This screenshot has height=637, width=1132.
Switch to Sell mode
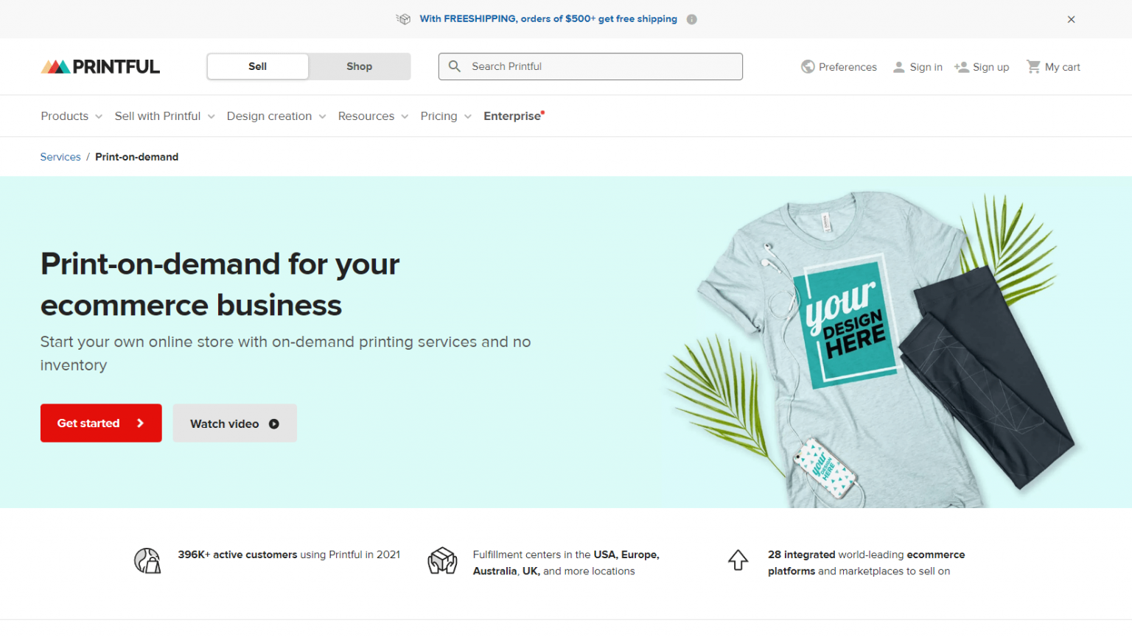click(257, 66)
